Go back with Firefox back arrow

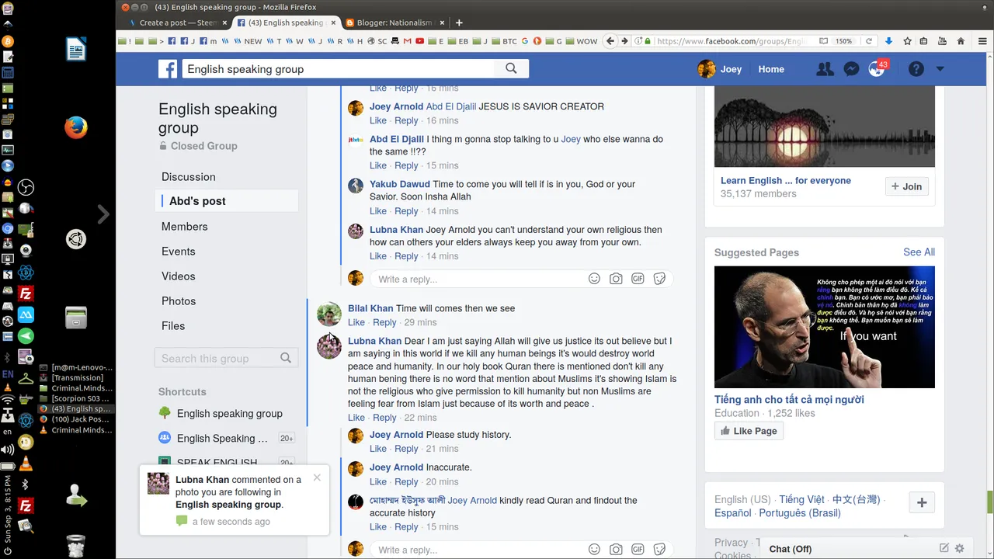pyautogui.click(x=610, y=41)
